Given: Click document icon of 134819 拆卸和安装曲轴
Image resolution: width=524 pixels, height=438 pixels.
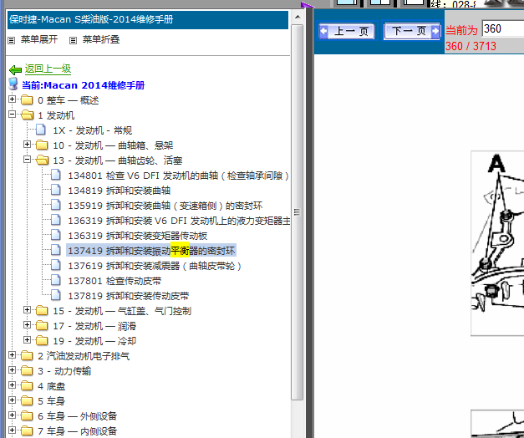Looking at the screenshot, I should [x=56, y=189].
